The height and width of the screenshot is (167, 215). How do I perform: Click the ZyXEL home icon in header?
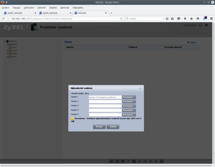(x=206, y=25)
